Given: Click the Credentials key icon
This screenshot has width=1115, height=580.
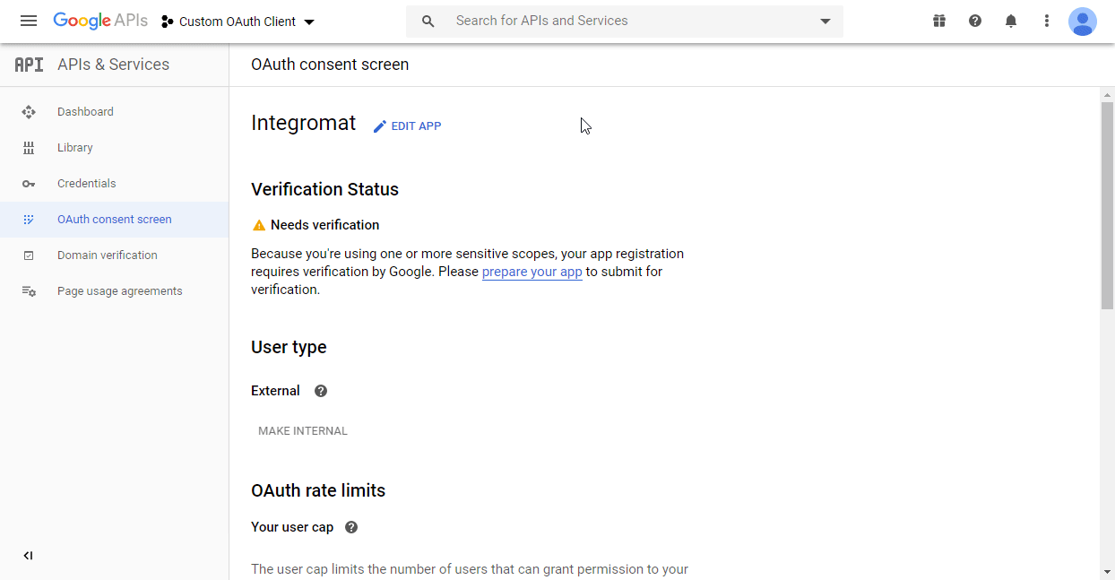Looking at the screenshot, I should (29, 183).
